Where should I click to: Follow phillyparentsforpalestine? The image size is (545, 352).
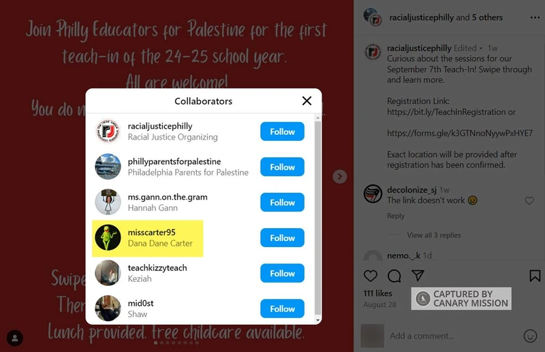[282, 167]
